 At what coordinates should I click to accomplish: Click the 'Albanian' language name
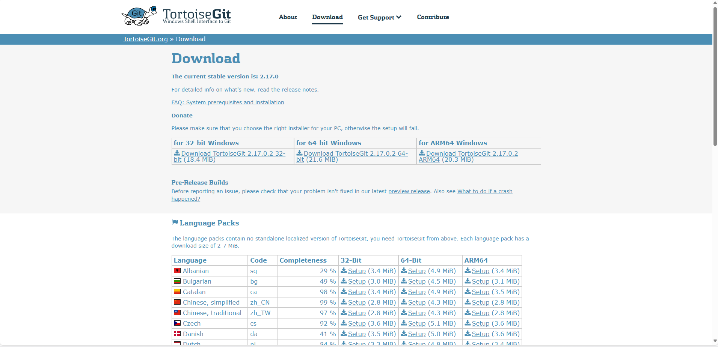point(196,271)
